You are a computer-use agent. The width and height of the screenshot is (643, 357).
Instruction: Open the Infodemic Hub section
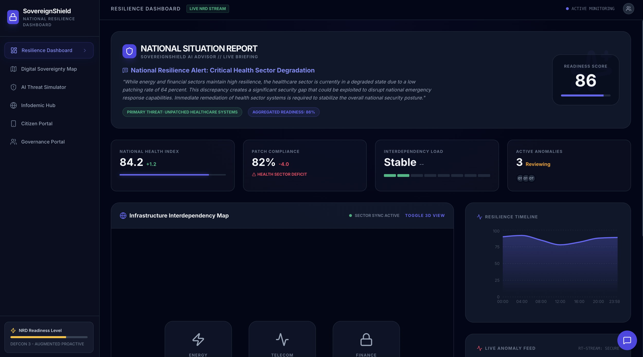click(38, 105)
